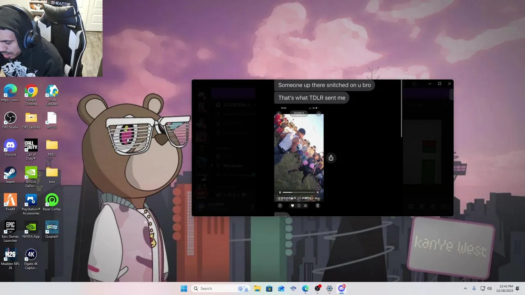Click the small share icon under the phone video
Image resolution: width=525 pixels, height=295 pixels.
[280, 206]
